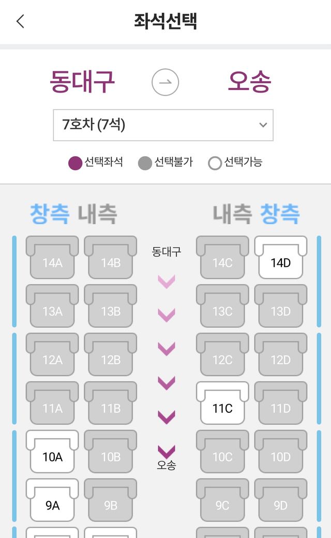Tap the 동대구 departure station name
Image resolution: width=331 pixels, height=538 pixels.
(82, 82)
